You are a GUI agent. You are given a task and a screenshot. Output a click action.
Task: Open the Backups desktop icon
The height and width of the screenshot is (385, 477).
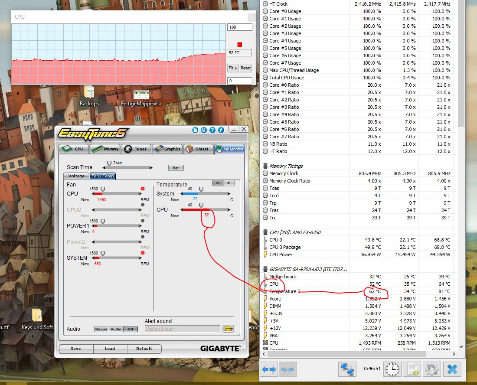tap(89, 96)
